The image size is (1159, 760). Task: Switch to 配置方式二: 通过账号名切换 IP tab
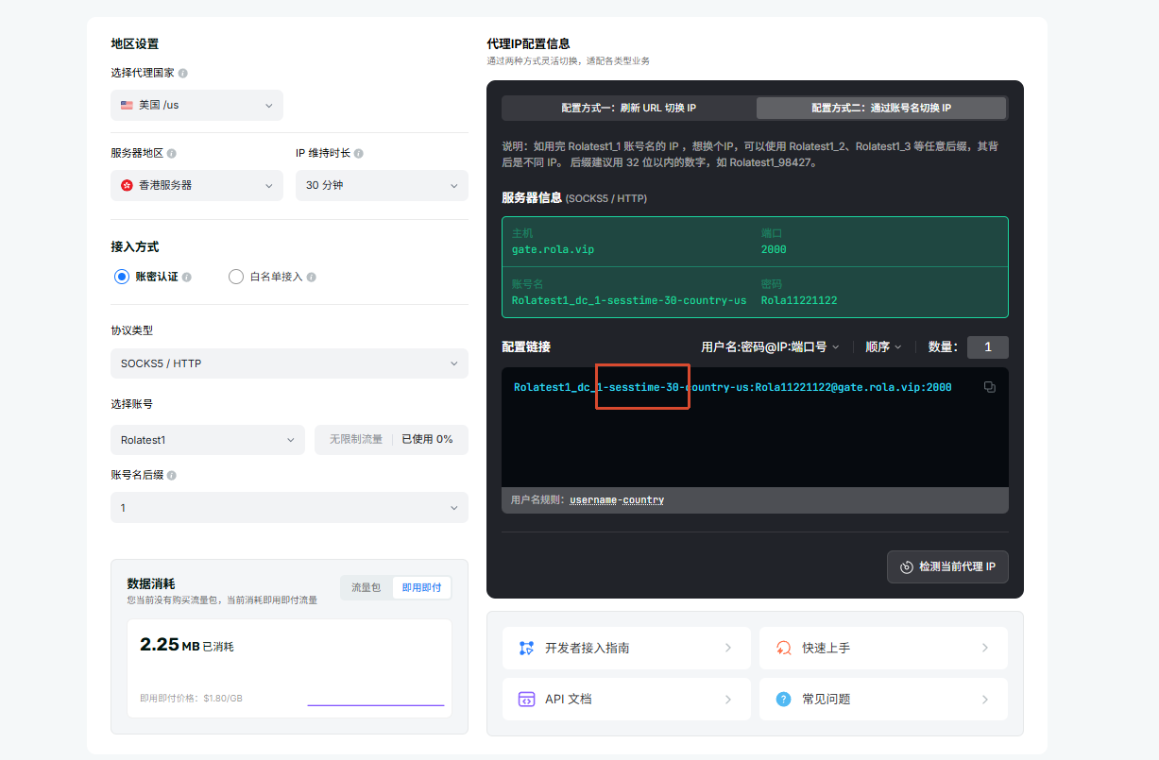click(881, 109)
